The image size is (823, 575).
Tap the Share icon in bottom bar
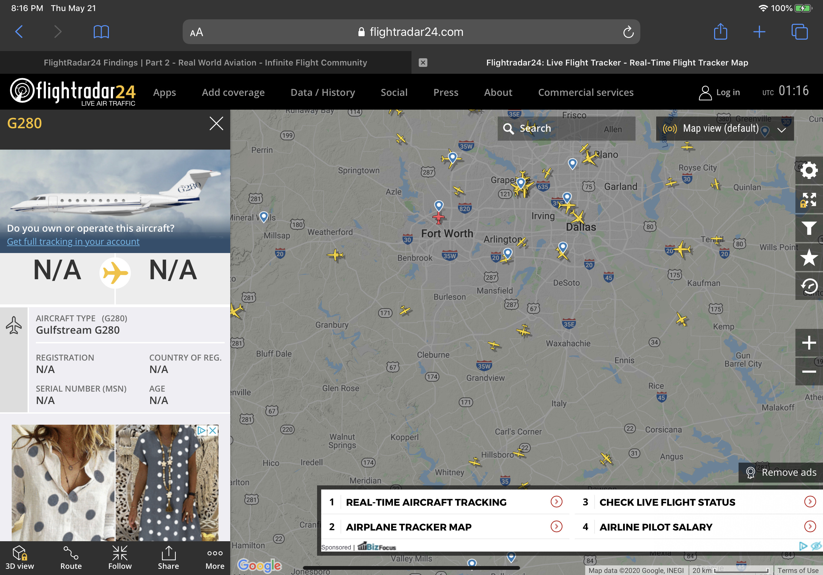(169, 558)
